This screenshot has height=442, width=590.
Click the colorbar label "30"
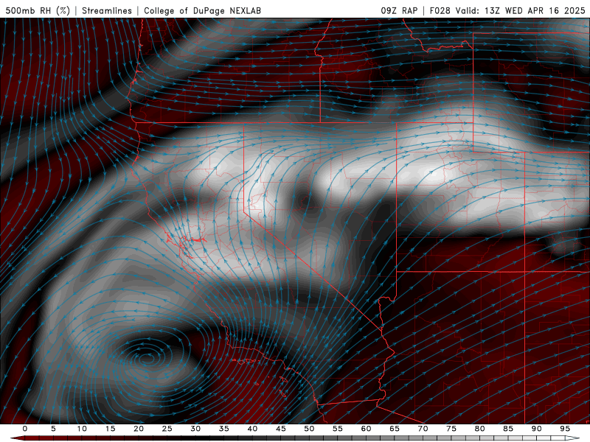(x=195, y=429)
